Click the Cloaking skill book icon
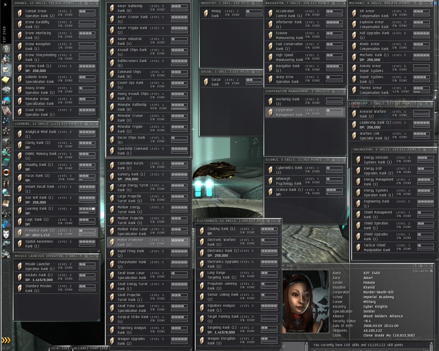Screen dimensions: 439x351 202,231
